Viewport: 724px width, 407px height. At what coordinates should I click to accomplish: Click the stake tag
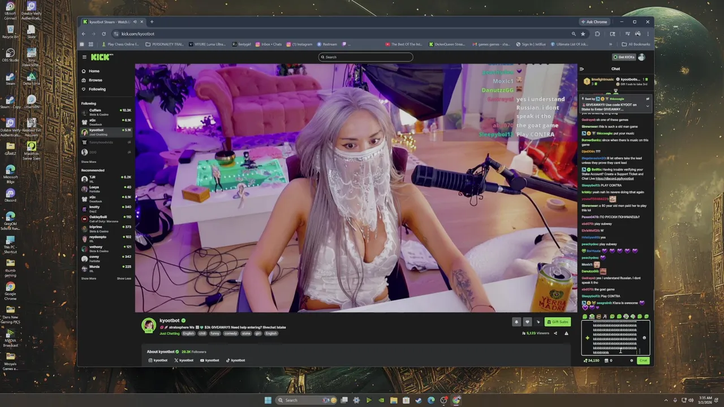pyautogui.click(x=245, y=334)
